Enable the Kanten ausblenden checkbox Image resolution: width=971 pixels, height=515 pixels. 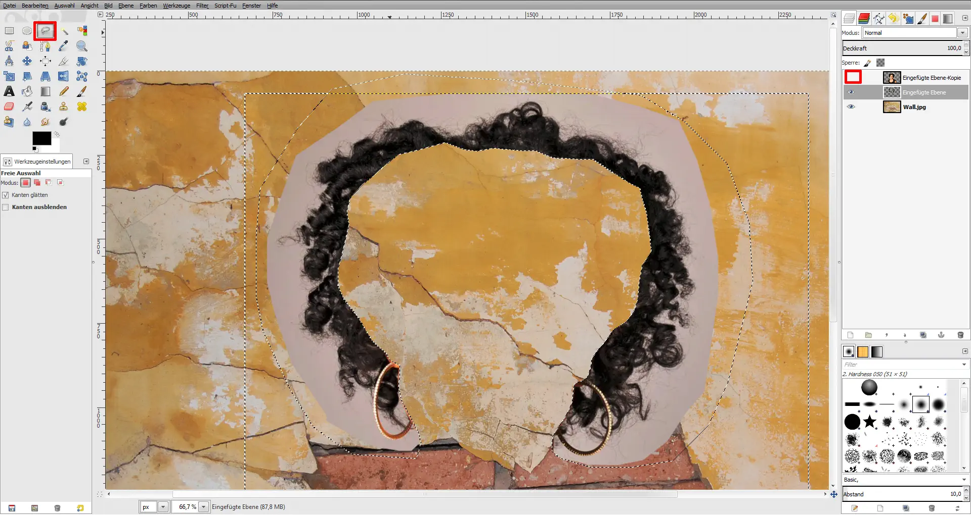pos(6,207)
